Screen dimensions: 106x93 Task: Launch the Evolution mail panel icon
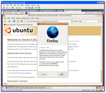[x=29, y=13]
